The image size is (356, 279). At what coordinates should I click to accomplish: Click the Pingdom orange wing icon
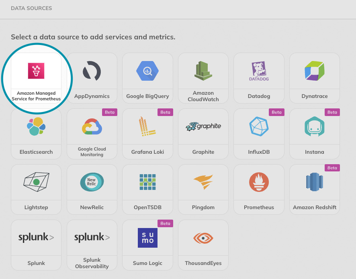pyautogui.click(x=203, y=182)
